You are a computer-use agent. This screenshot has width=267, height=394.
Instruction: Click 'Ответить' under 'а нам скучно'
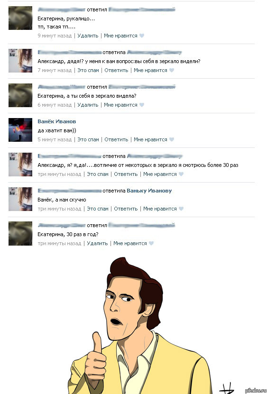coord(126,209)
